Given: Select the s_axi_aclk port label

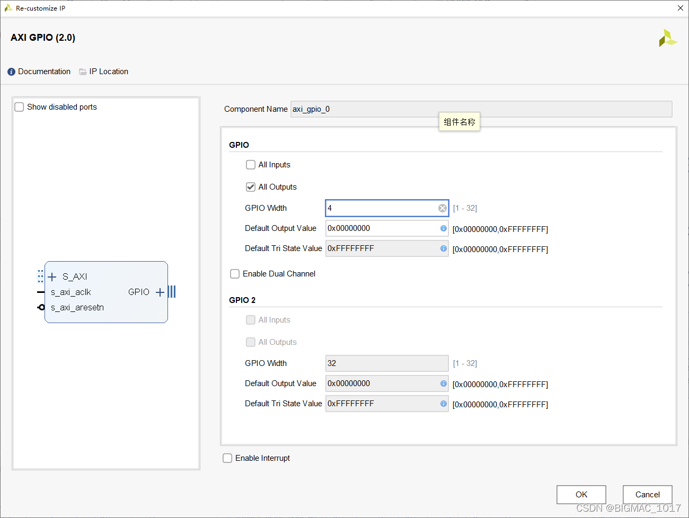Looking at the screenshot, I should 71,292.
